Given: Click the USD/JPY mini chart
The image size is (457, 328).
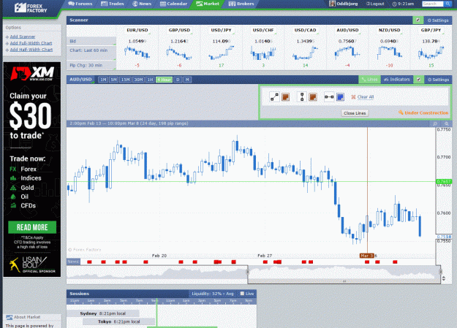Looking at the screenshot, I should coord(222,53).
